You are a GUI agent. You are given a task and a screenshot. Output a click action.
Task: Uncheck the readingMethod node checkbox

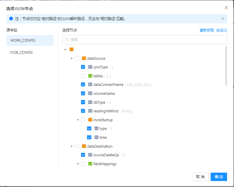point(83,111)
